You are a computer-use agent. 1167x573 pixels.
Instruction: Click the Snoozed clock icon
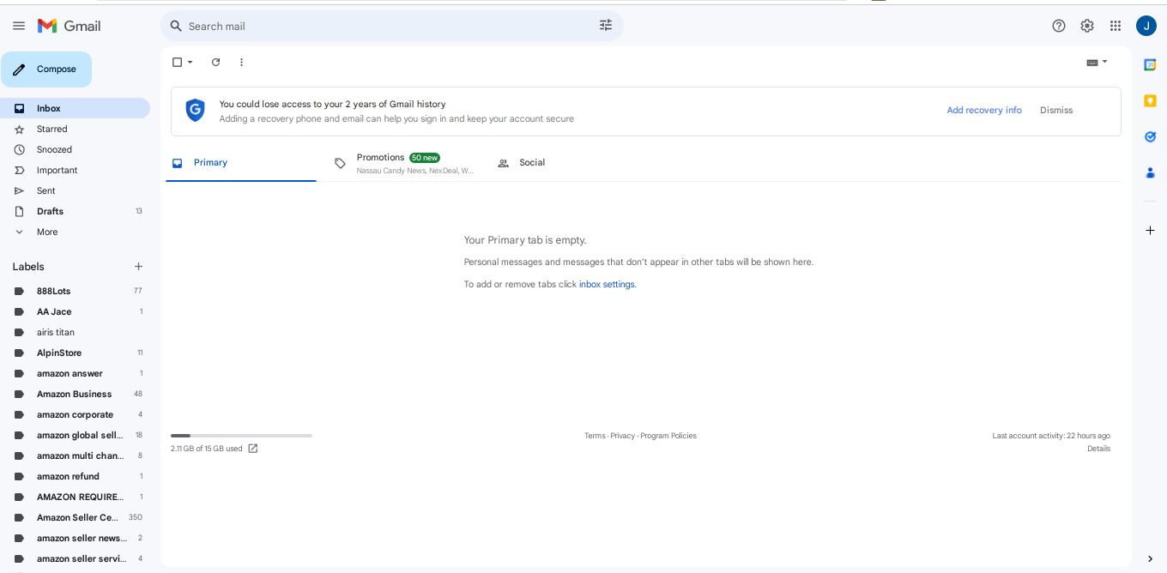click(19, 149)
